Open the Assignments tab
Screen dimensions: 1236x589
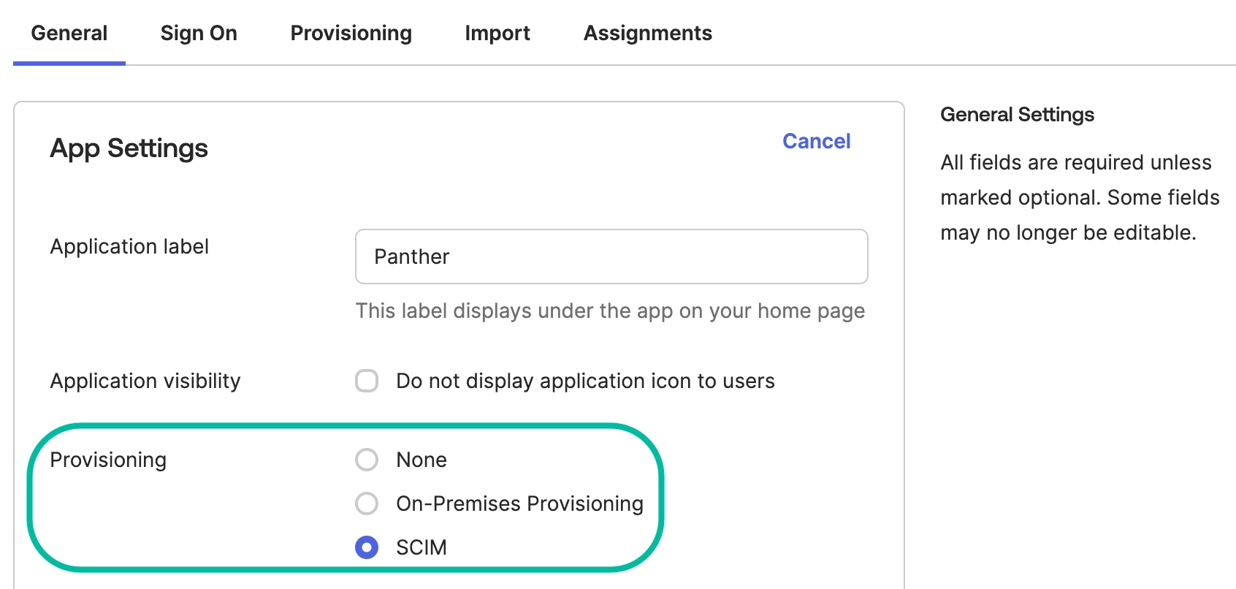pyautogui.click(x=647, y=32)
